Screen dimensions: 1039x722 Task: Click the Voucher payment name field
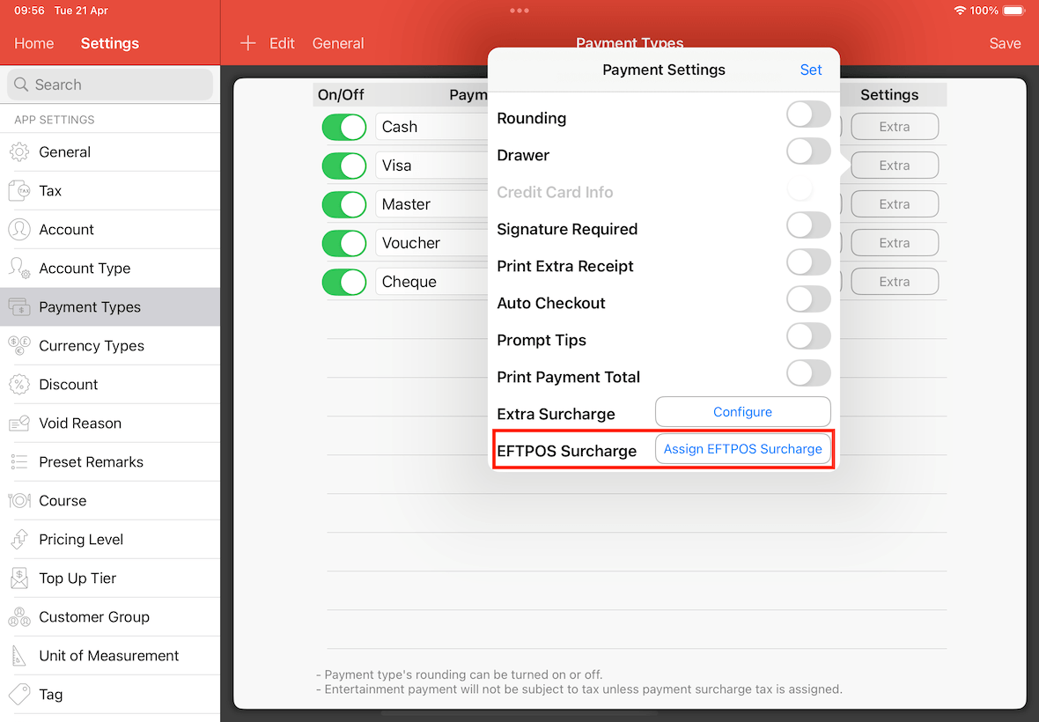431,243
